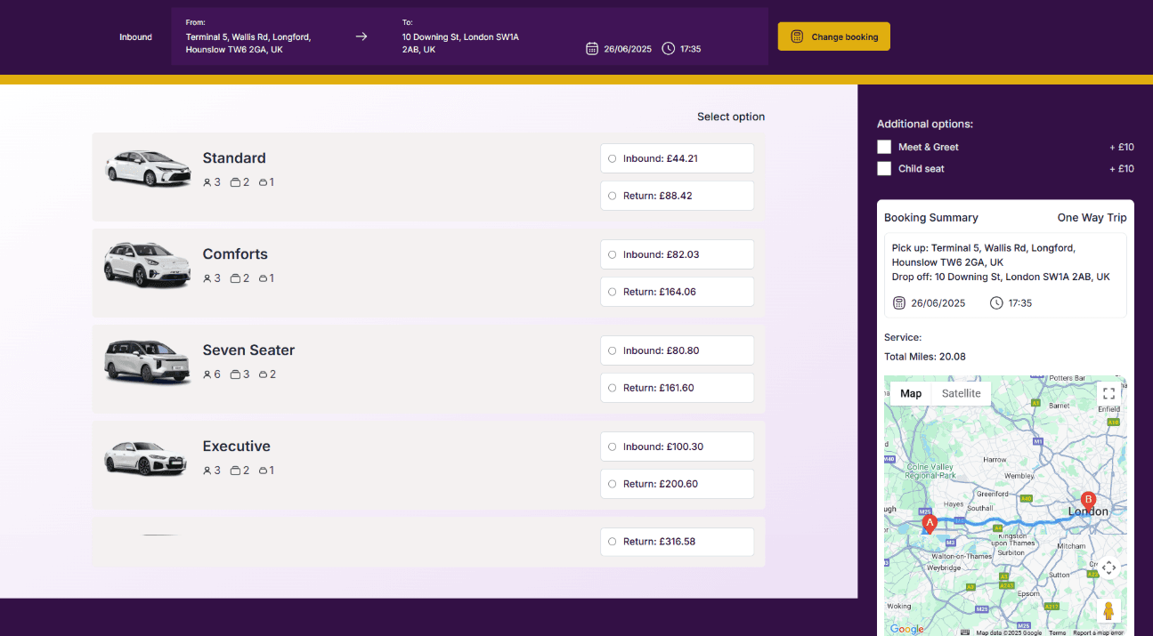1153x636 pixels.
Task: Enable the Meet & Greet checkbox
Action: (x=884, y=147)
